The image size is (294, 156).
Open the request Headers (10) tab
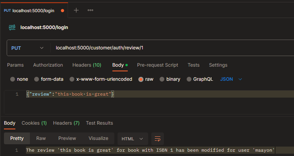click(87, 65)
